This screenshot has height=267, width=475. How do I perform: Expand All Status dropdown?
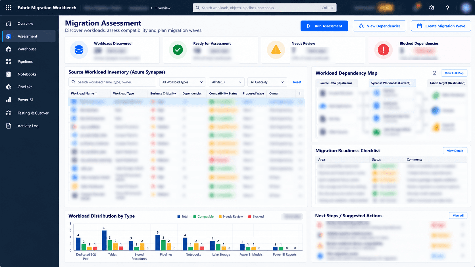click(x=226, y=82)
